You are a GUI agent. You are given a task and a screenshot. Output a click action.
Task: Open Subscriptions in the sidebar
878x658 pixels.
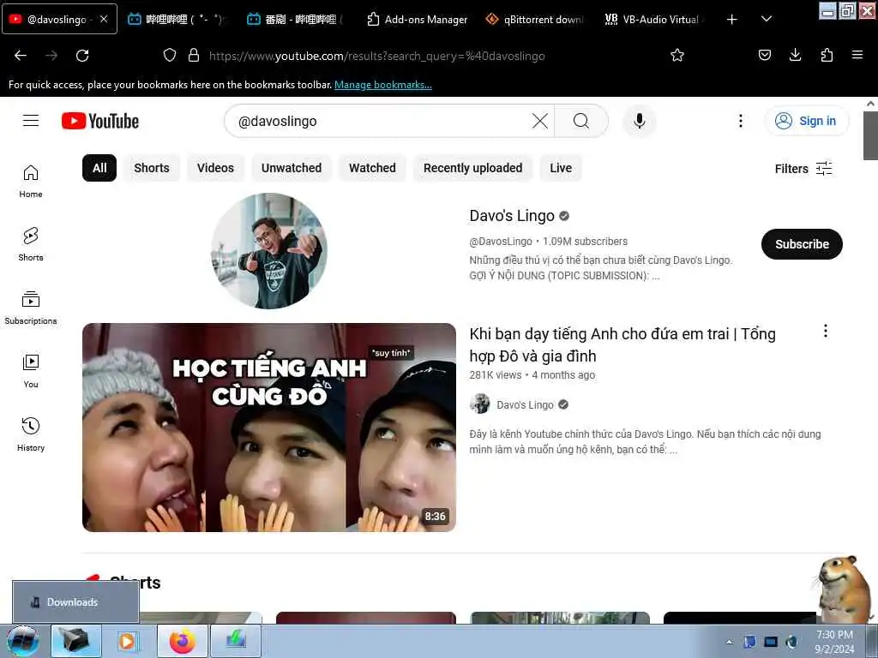(x=31, y=308)
